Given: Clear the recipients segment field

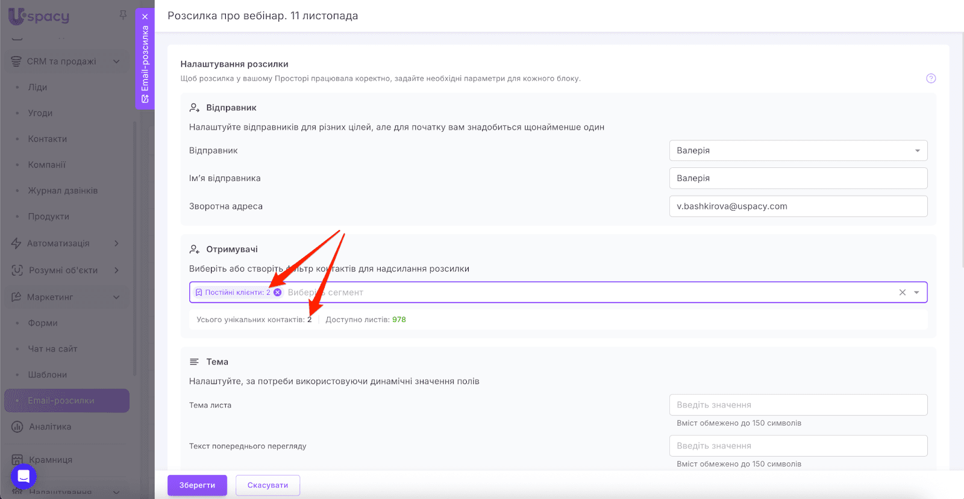Looking at the screenshot, I should (x=903, y=293).
